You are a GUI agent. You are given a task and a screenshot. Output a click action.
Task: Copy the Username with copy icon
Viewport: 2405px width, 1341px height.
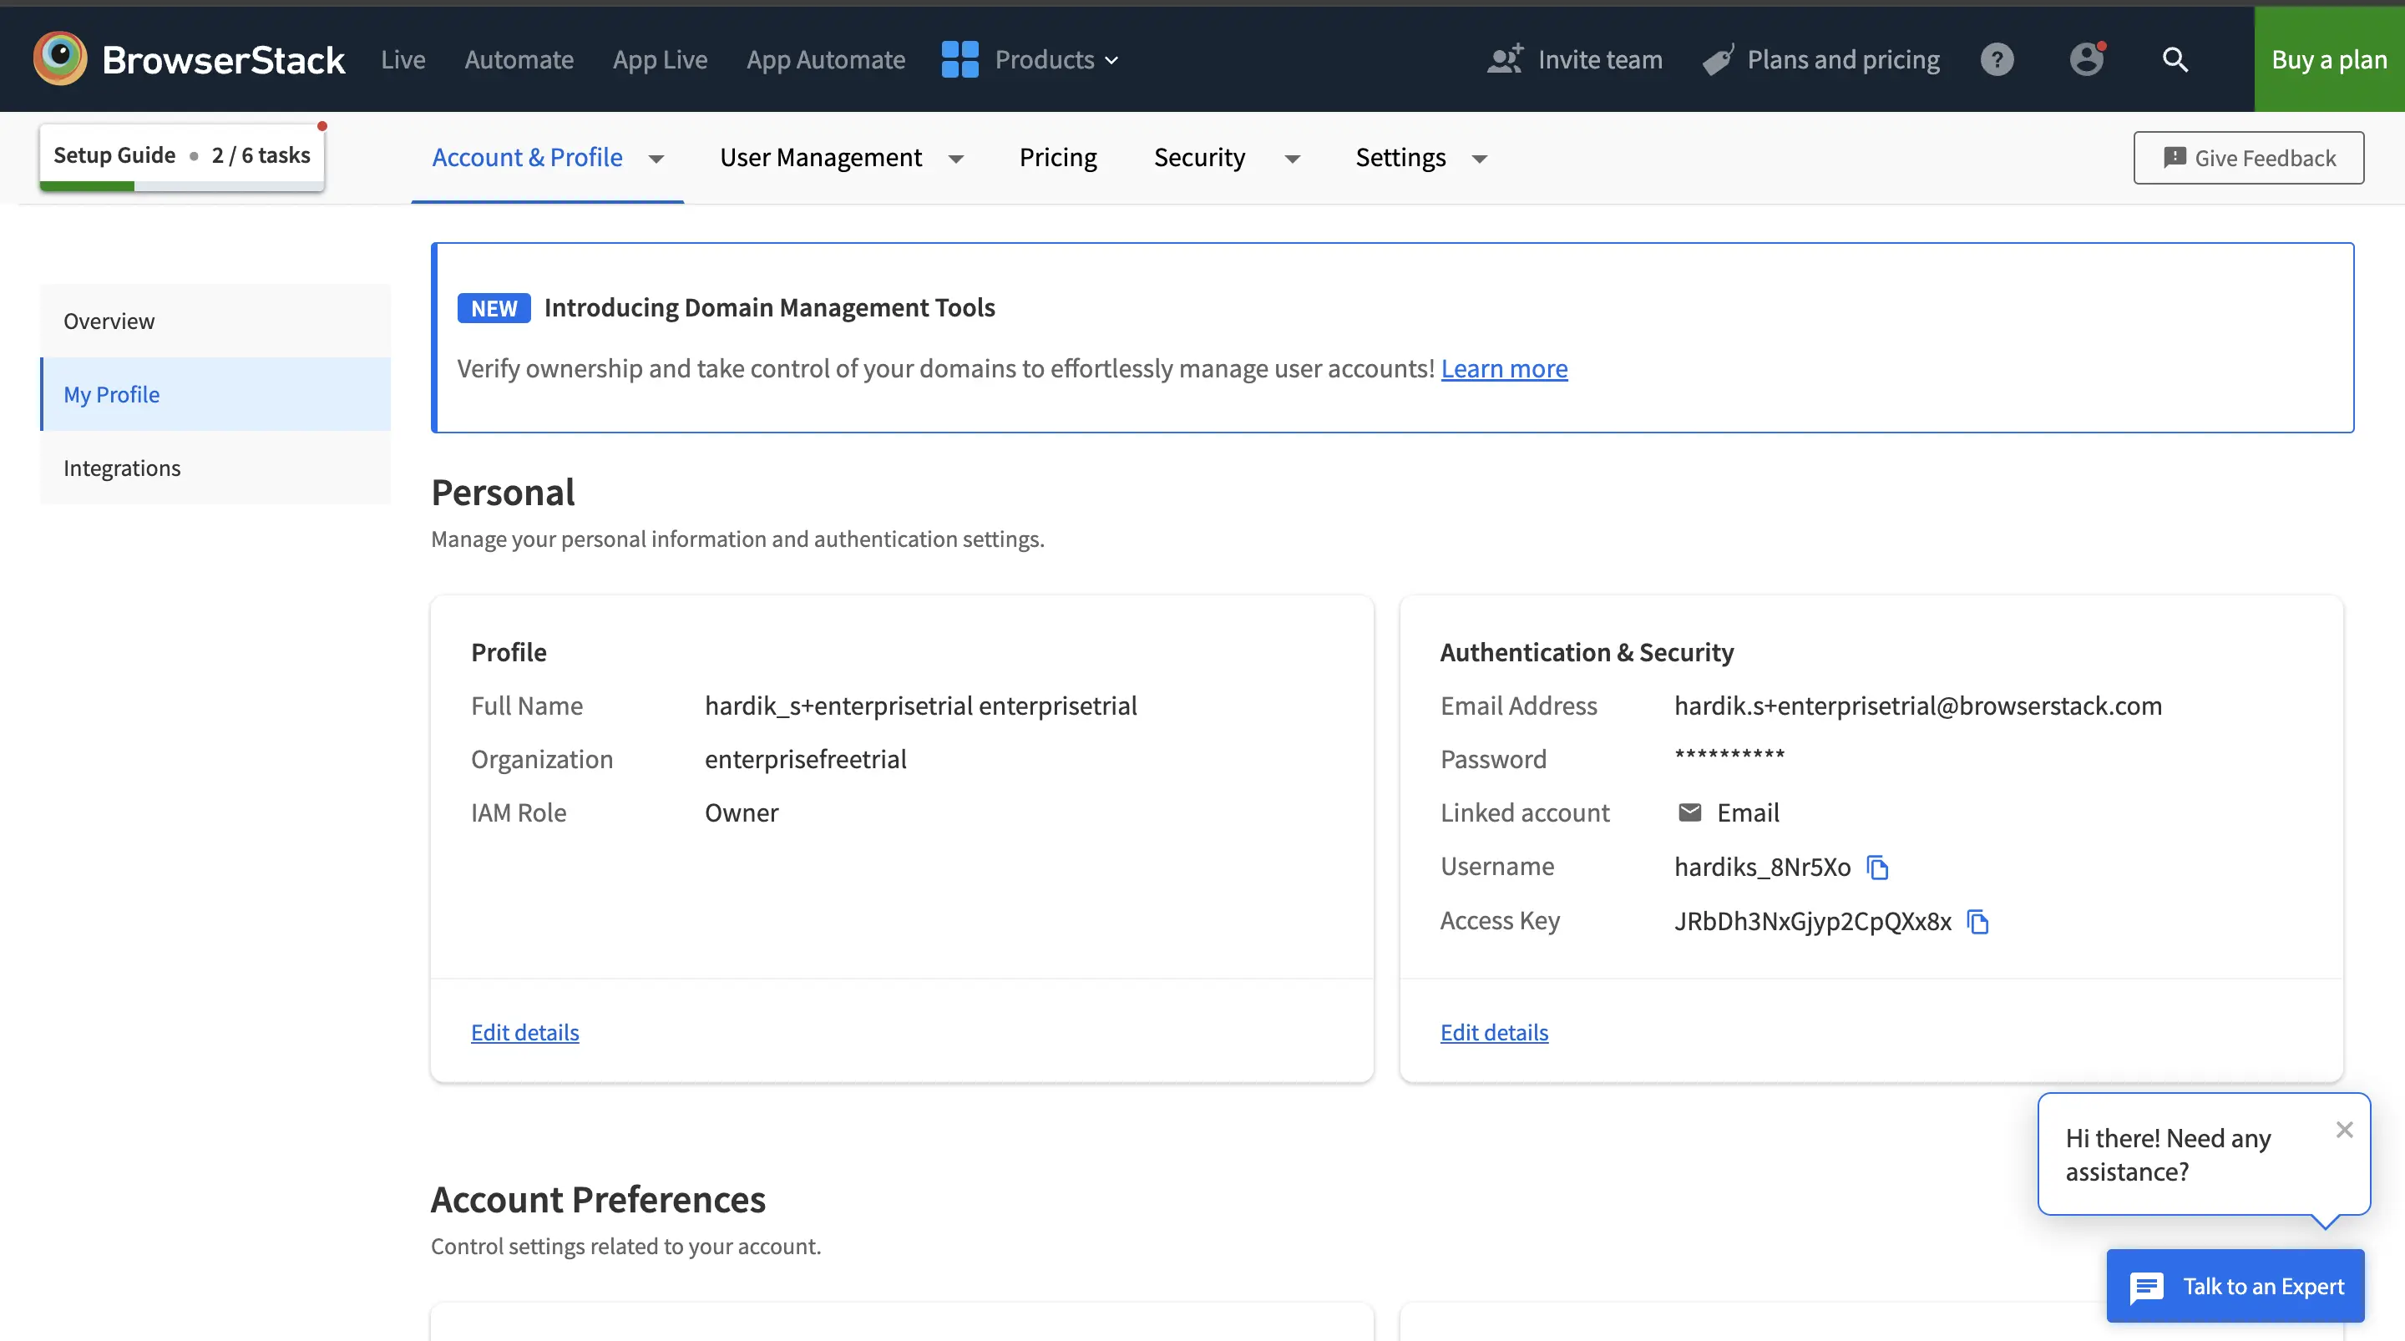(1876, 868)
